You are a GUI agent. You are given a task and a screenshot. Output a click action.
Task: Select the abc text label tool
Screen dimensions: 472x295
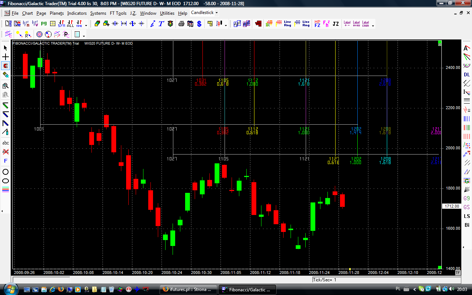click(x=6, y=143)
